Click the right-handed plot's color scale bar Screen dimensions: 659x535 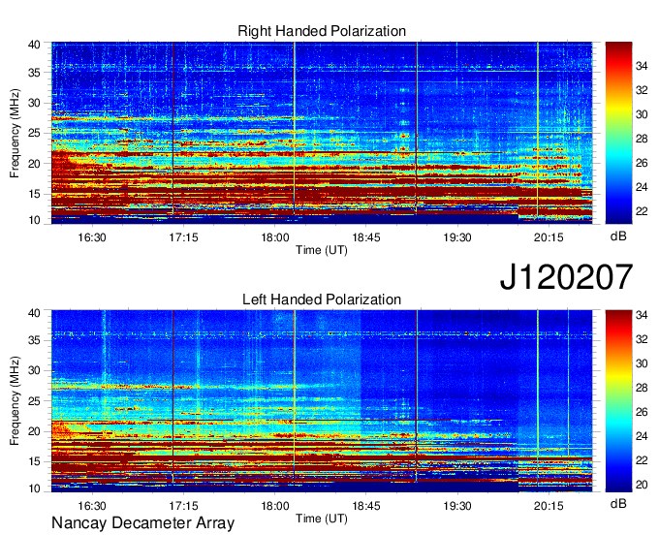[618, 133]
